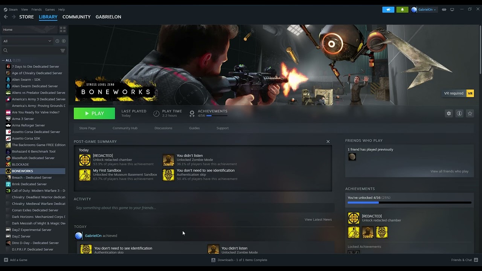
Task: Click the GabrielOn avatar in activity feed
Action: click(78, 236)
